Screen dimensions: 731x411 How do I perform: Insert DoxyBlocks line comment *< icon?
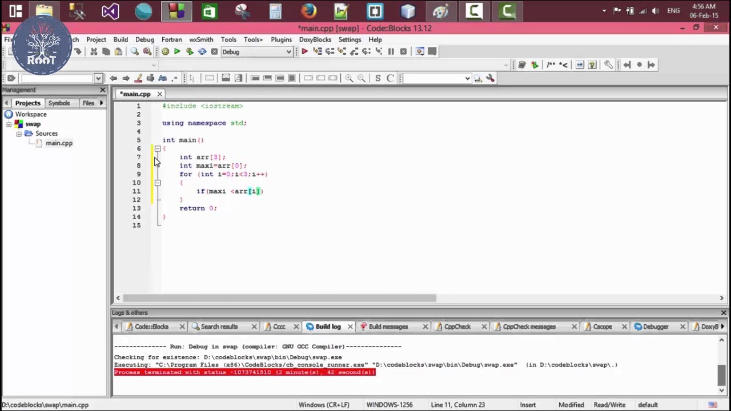563,65
